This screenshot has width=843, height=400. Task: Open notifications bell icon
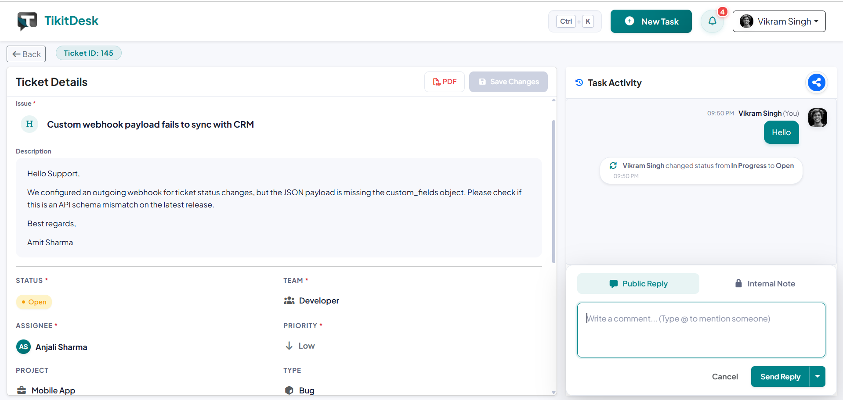[x=712, y=21]
